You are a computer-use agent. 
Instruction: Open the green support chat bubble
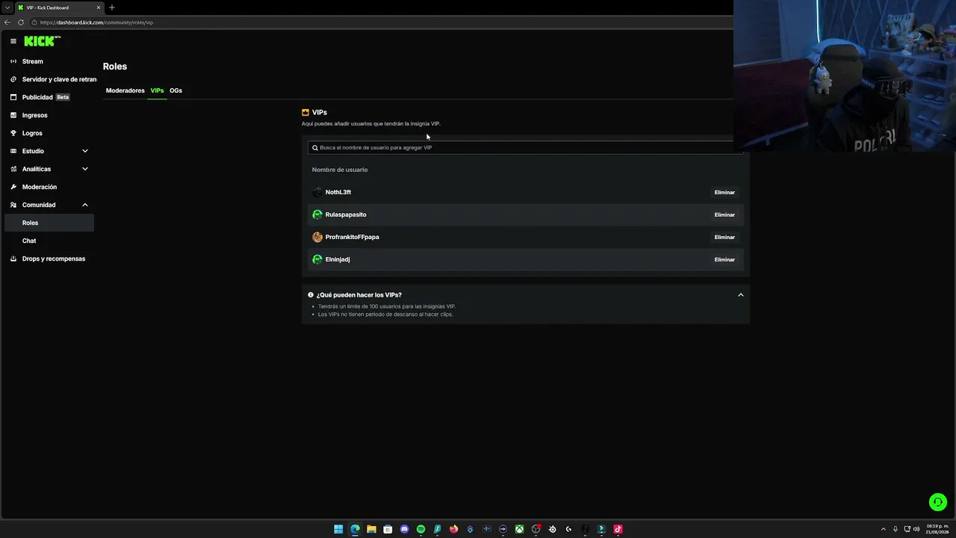click(x=937, y=502)
